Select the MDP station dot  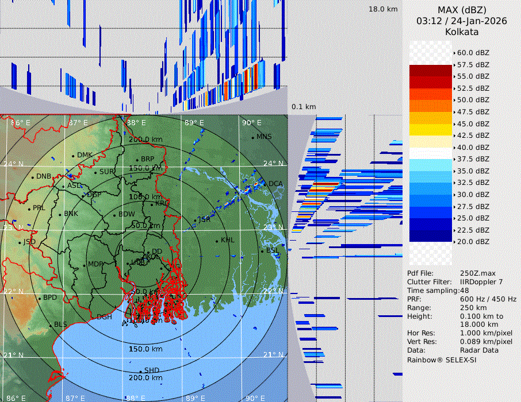click(x=84, y=265)
